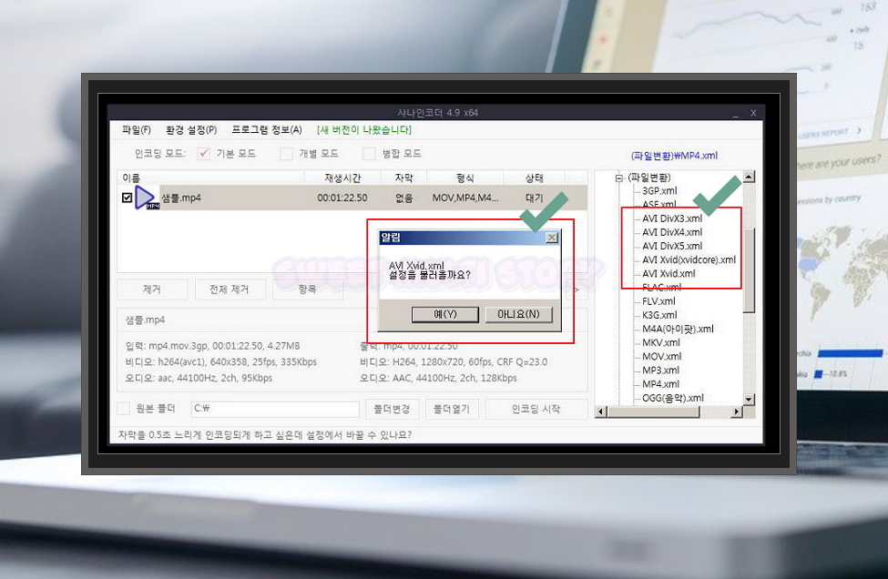The image size is (888, 579).
Task: Click the 전체 제거 button
Action: click(230, 289)
